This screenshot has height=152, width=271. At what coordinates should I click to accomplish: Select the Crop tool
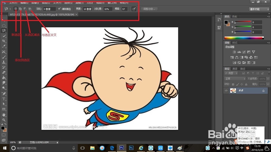click(x=4, y=41)
